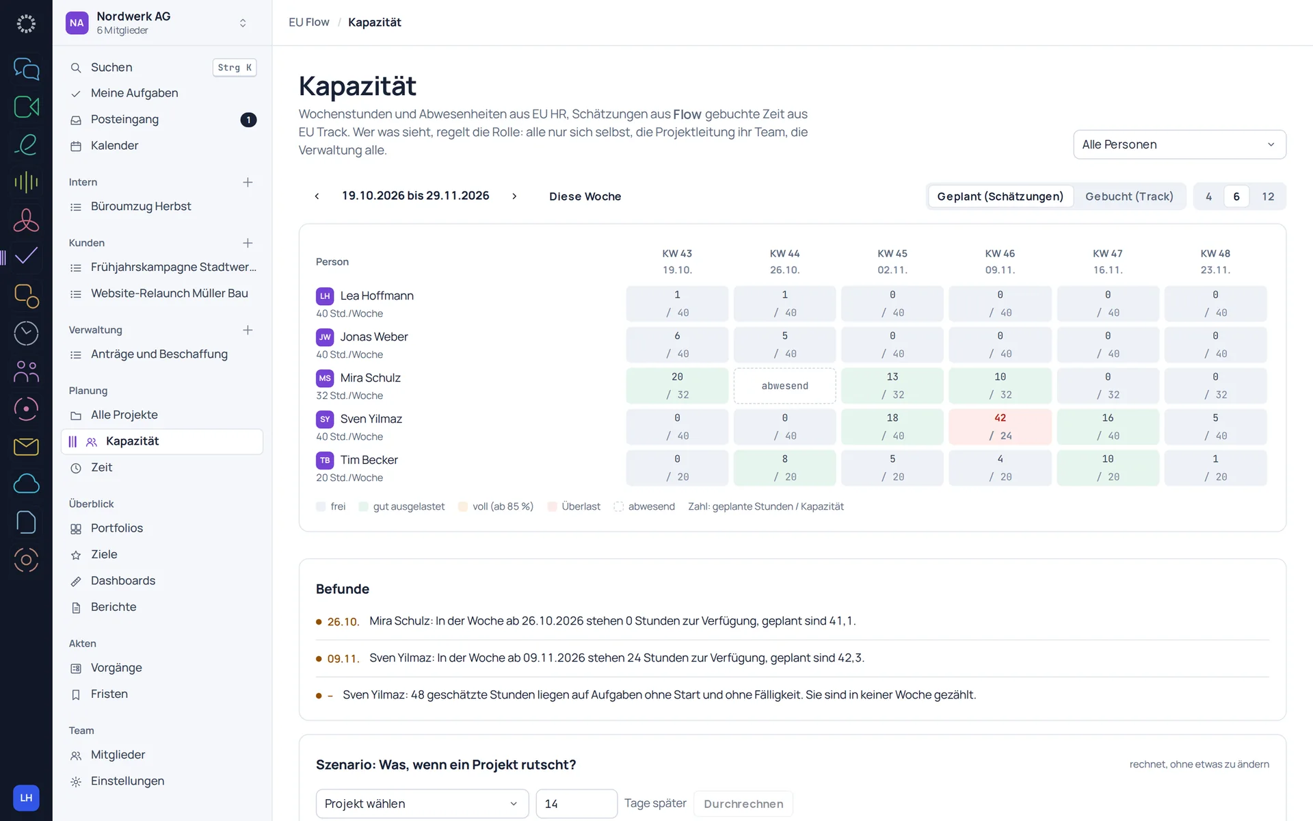Open the Projekt wählen dropdown
This screenshot has width=1313, height=821.
coord(422,804)
